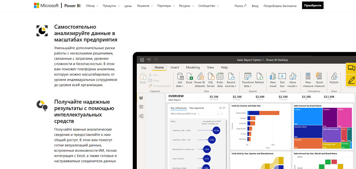Click the Redo arrow in title bar
The width and height of the screenshot is (356, 169).
[x=156, y=60]
